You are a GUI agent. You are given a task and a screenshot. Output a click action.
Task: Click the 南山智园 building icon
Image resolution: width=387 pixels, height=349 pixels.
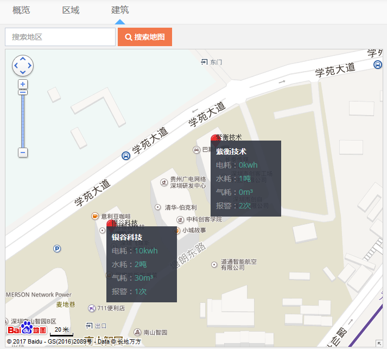137,332
